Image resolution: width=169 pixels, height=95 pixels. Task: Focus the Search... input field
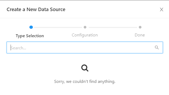(x=85, y=47)
